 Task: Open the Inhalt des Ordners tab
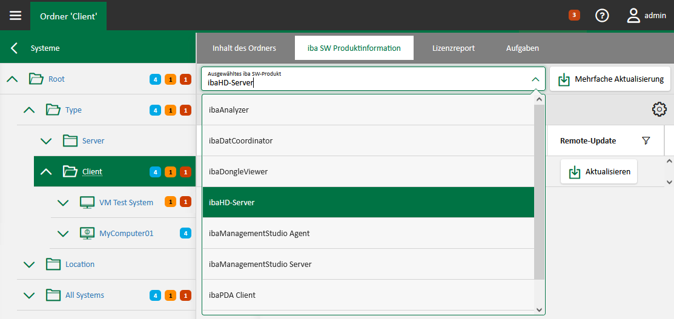point(244,48)
